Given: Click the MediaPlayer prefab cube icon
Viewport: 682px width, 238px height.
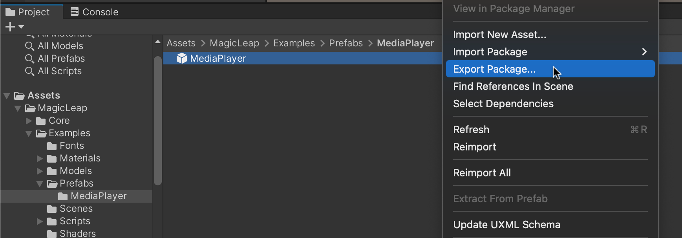Looking at the screenshot, I should coord(181,59).
